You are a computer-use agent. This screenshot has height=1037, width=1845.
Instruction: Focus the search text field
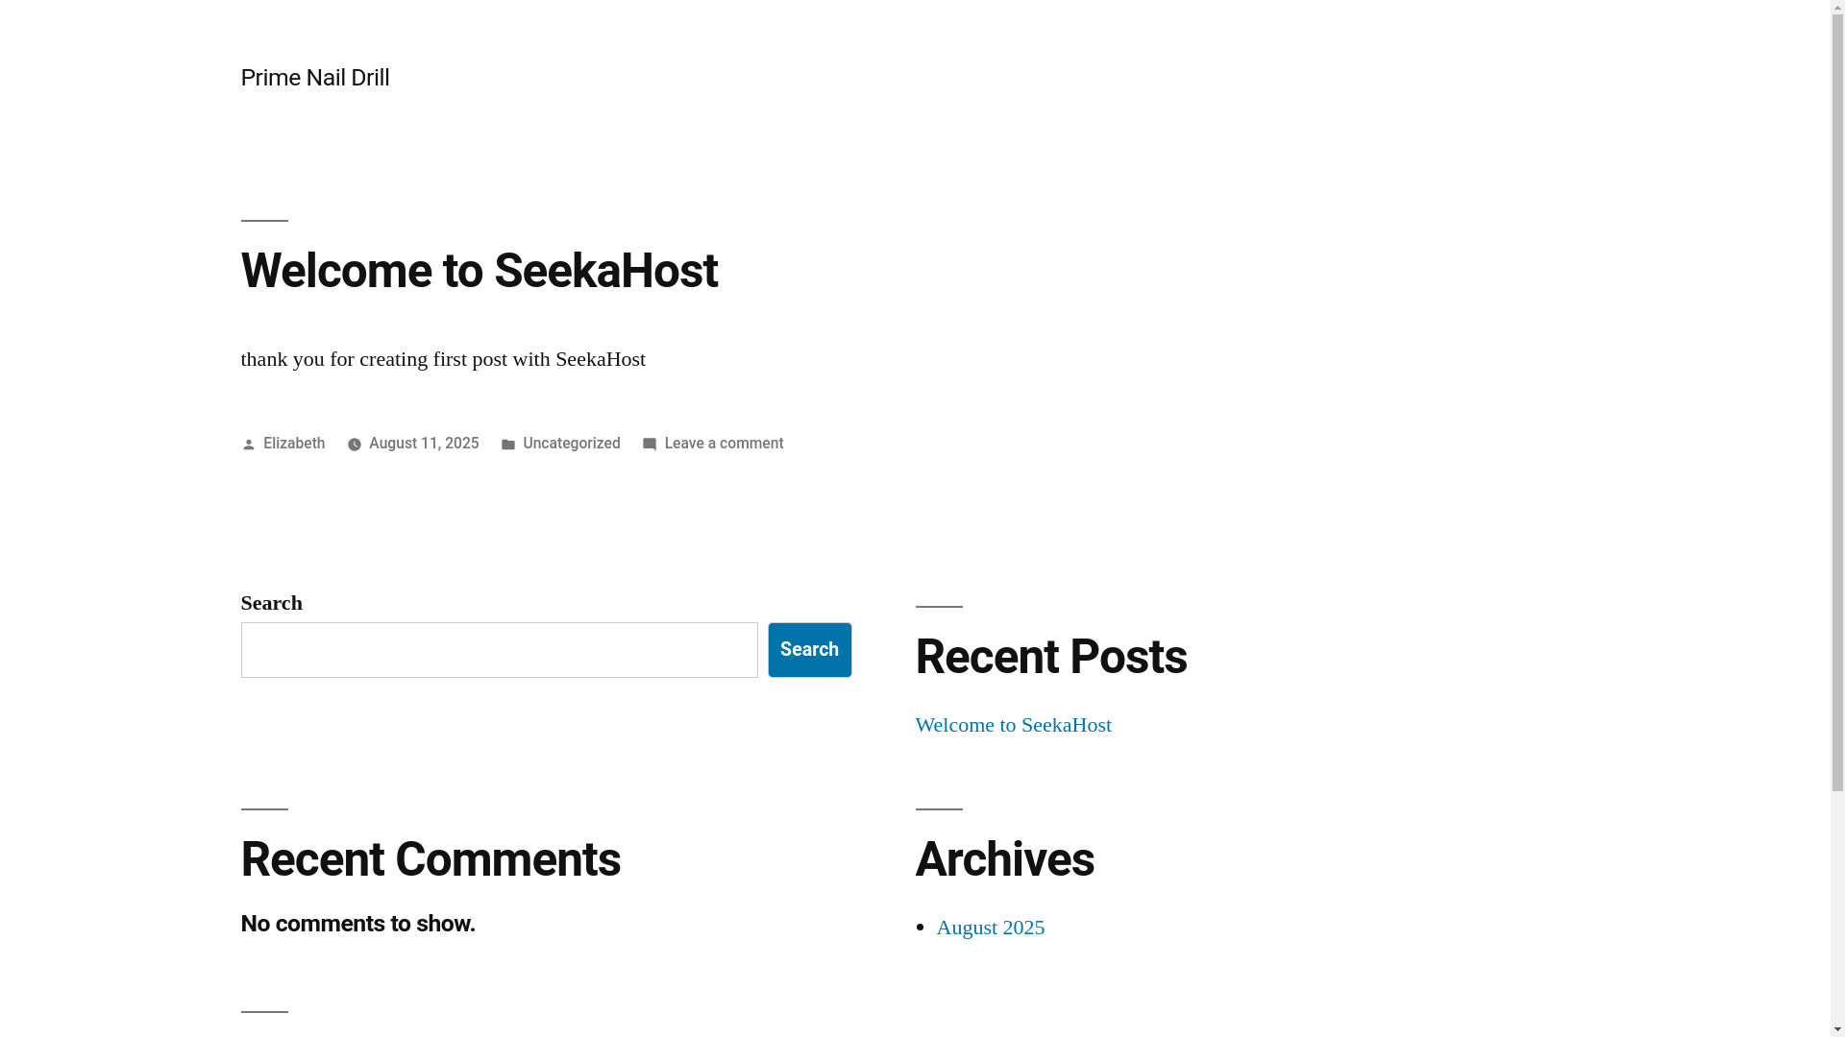(500, 650)
